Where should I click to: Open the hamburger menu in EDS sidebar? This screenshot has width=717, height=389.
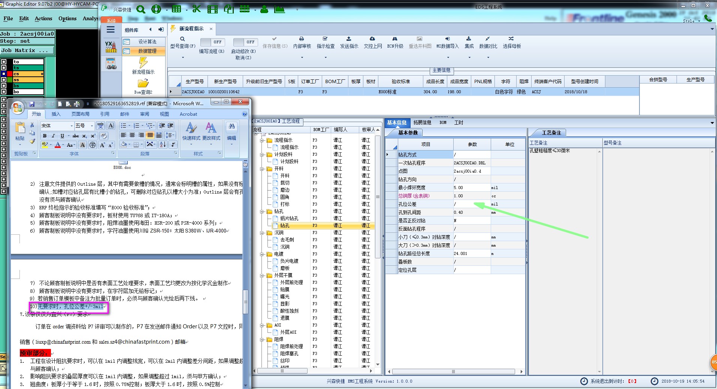click(111, 30)
